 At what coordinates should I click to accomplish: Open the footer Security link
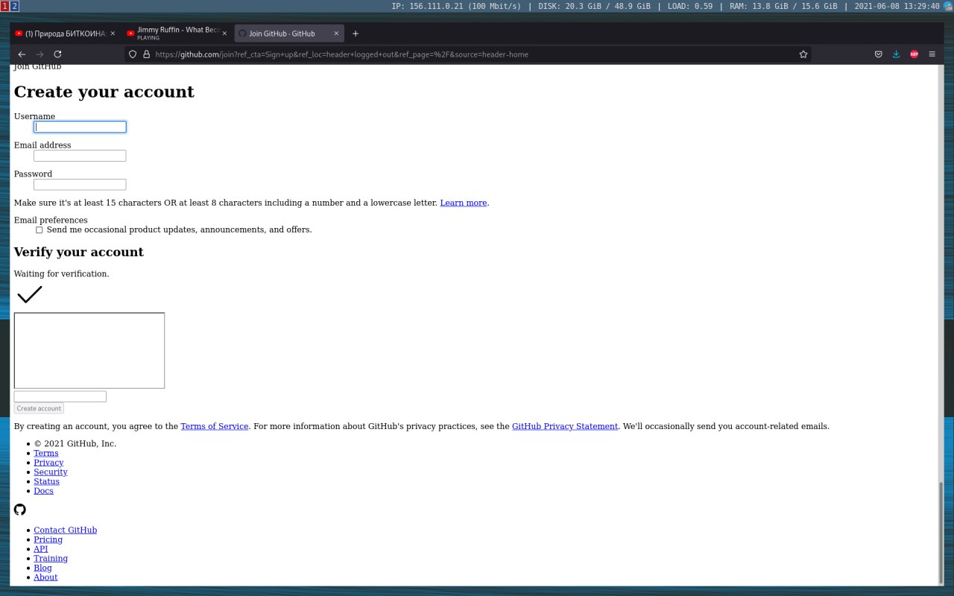(51, 472)
